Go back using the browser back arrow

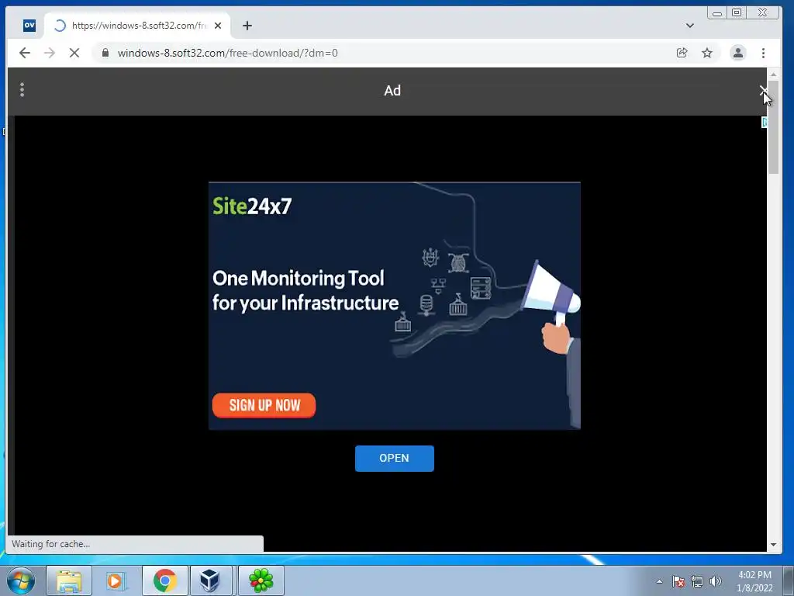(x=24, y=53)
